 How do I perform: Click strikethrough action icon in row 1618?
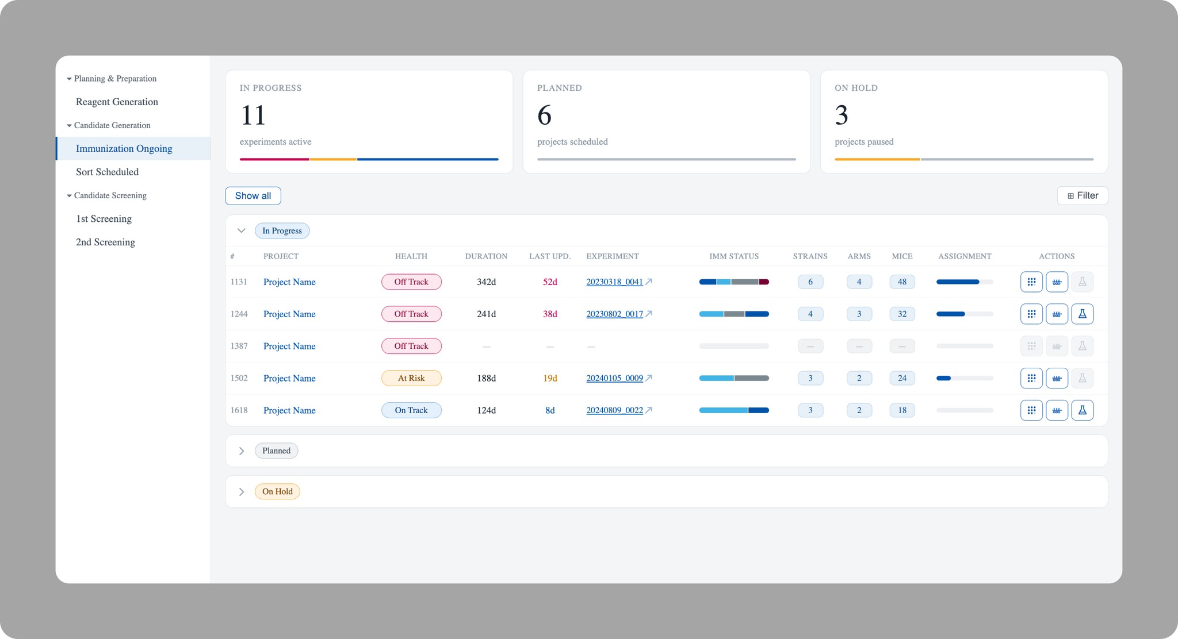pos(1057,410)
